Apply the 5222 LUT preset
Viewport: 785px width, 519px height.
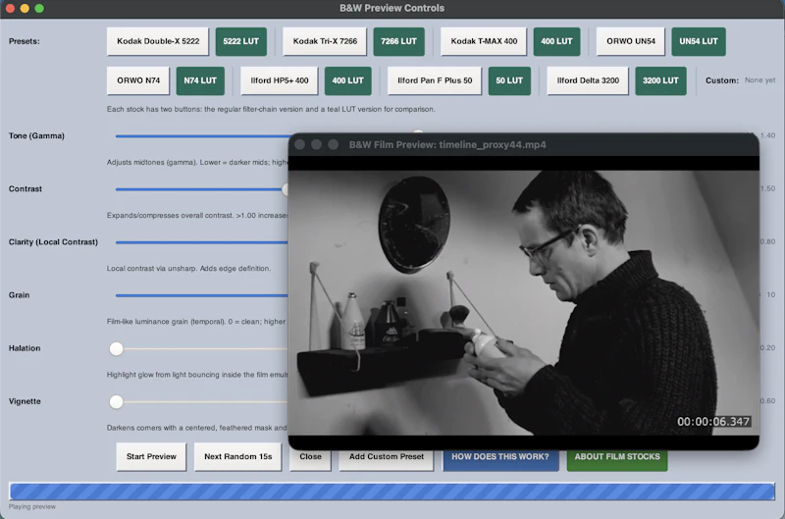pyautogui.click(x=240, y=41)
